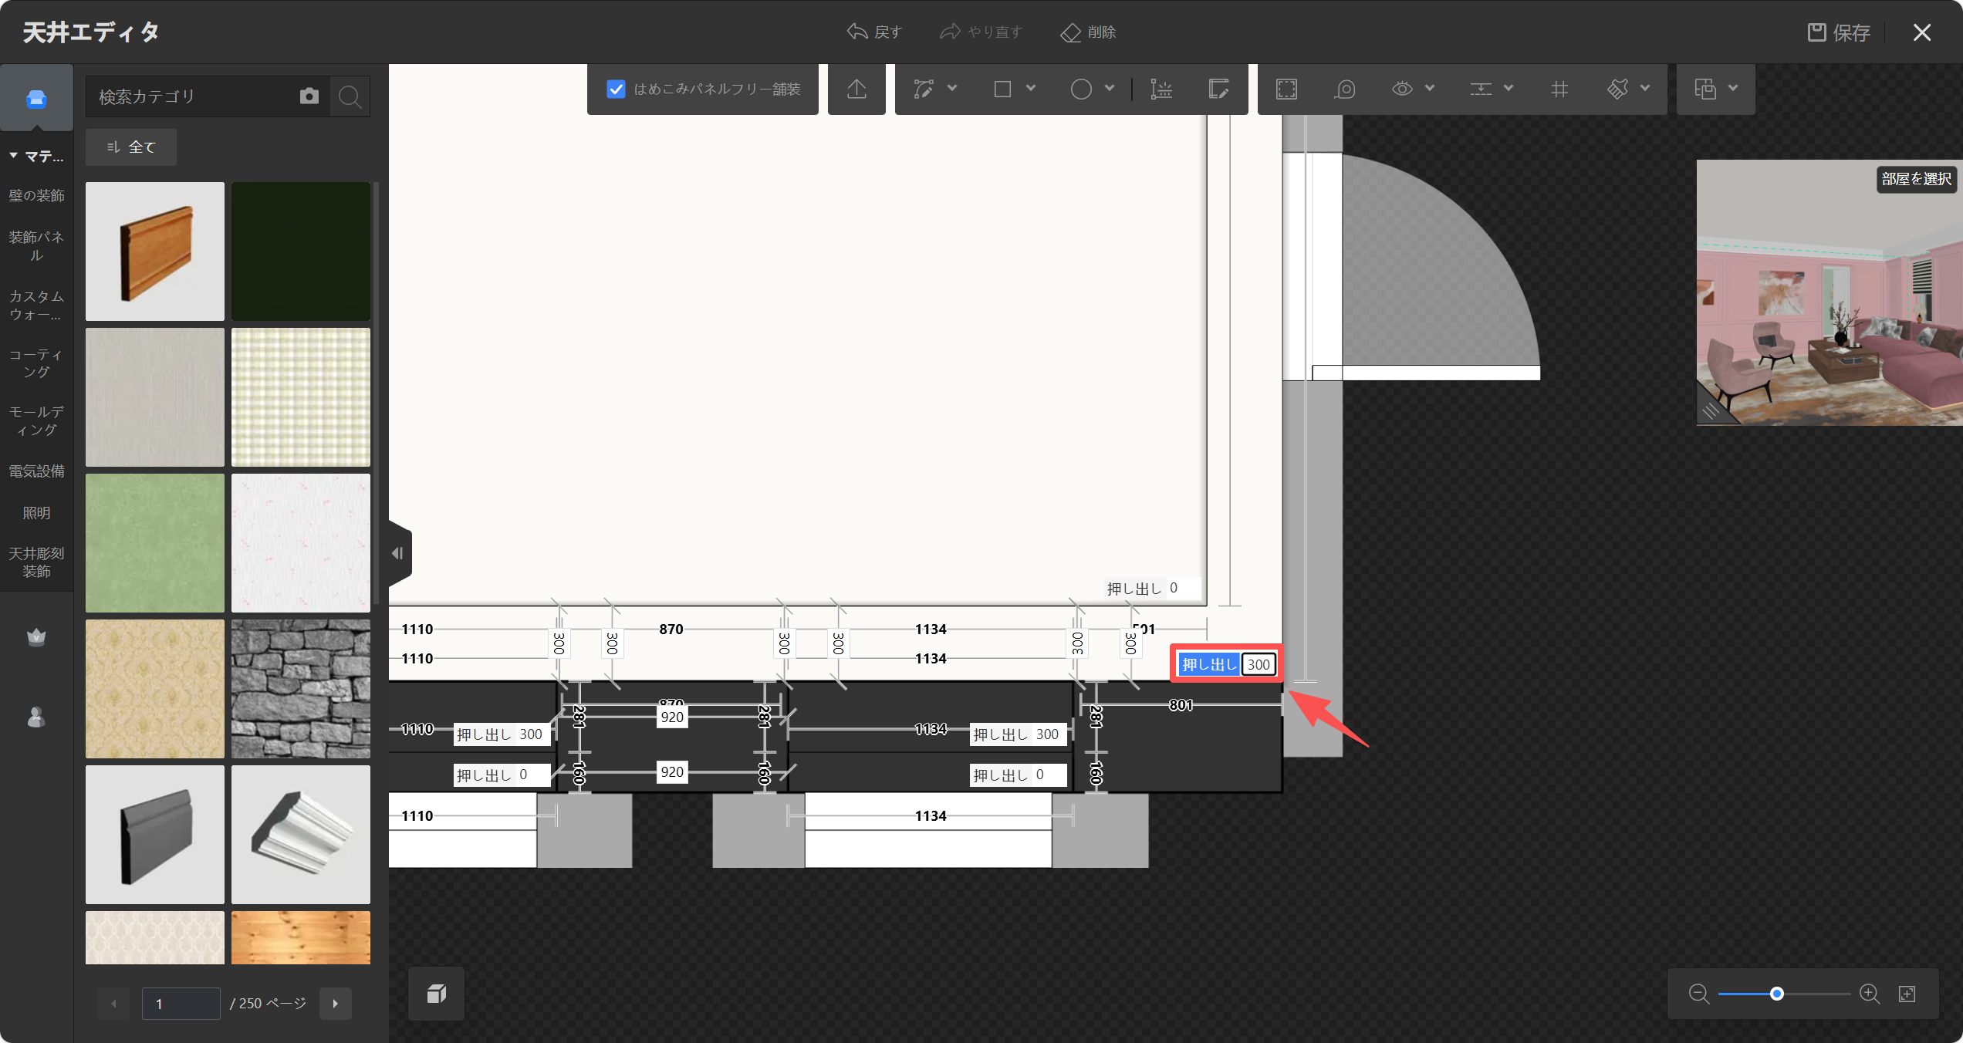Click the dashed marquee selection icon
Viewport: 1963px width, 1043px height.
tap(1286, 89)
